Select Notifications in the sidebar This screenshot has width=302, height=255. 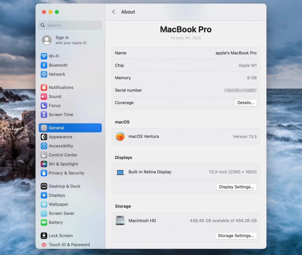70,88
